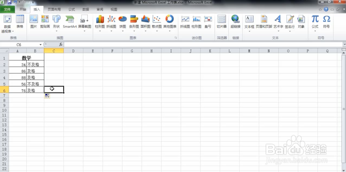This screenshot has height=172, width=346.
Task: Insert a Line chart (折线图) in charts group
Action: (x=111, y=23)
